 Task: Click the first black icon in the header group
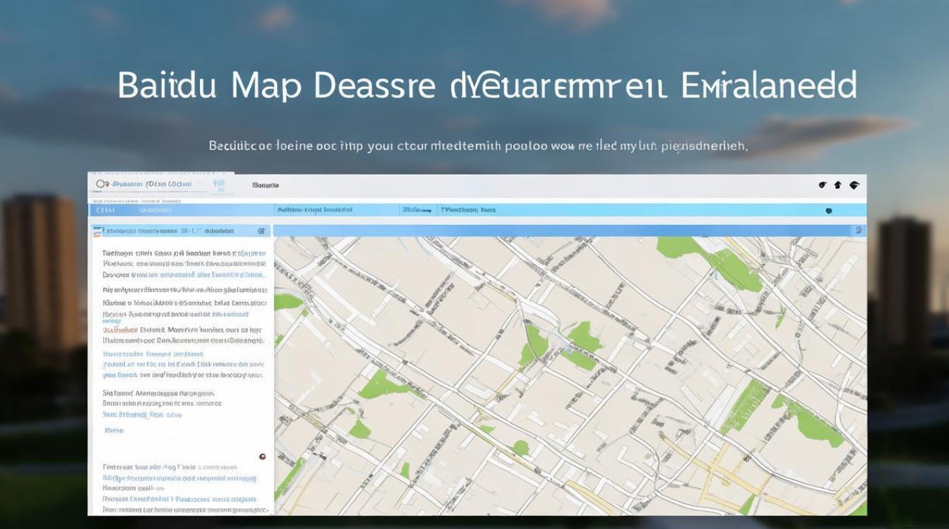click(823, 186)
